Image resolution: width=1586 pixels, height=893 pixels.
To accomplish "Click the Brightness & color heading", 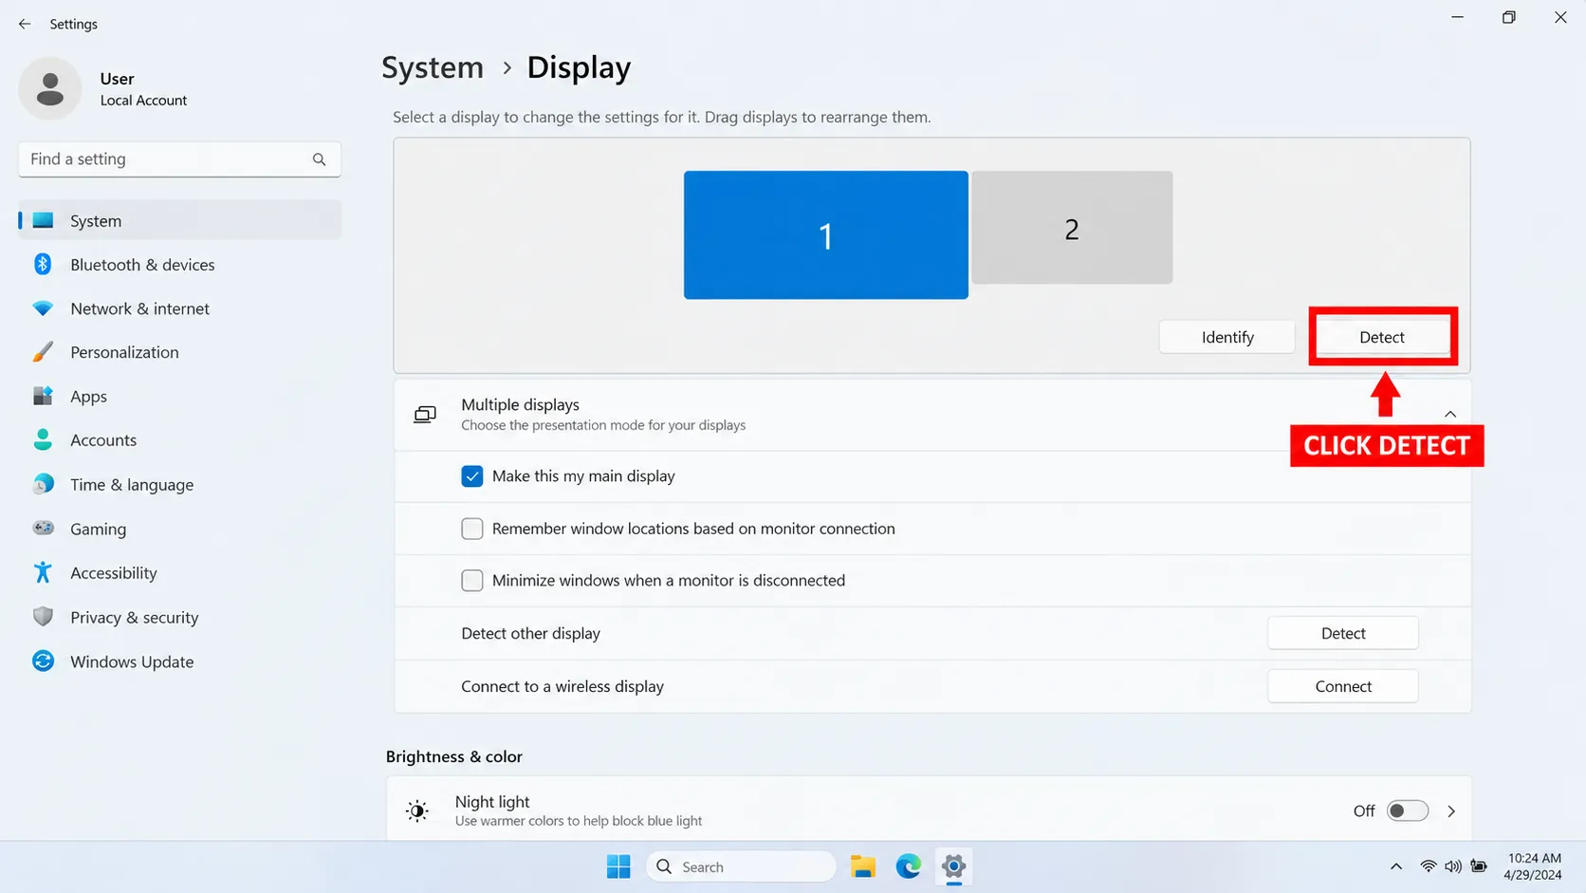I will pyautogui.click(x=454, y=756).
